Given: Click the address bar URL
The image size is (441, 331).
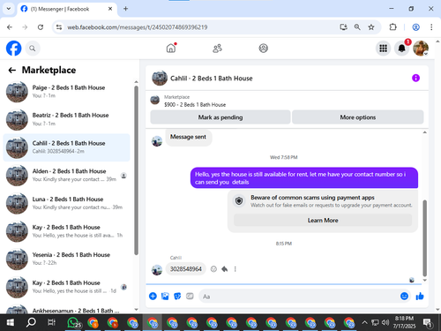Looking at the screenshot, I should tap(138, 27).
